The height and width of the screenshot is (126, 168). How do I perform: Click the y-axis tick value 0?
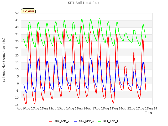pyautogui.click(x=18, y=83)
